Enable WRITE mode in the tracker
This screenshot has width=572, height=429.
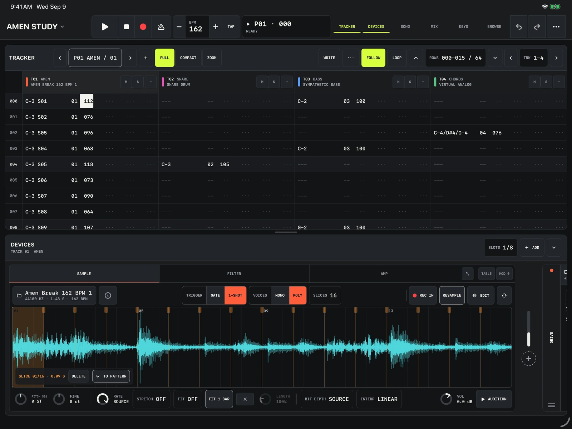(329, 58)
